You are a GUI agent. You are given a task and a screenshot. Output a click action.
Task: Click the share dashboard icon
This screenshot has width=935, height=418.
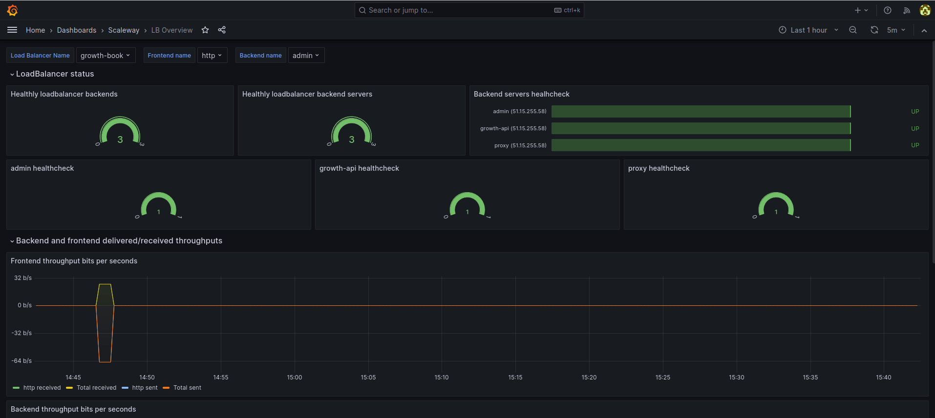point(222,30)
